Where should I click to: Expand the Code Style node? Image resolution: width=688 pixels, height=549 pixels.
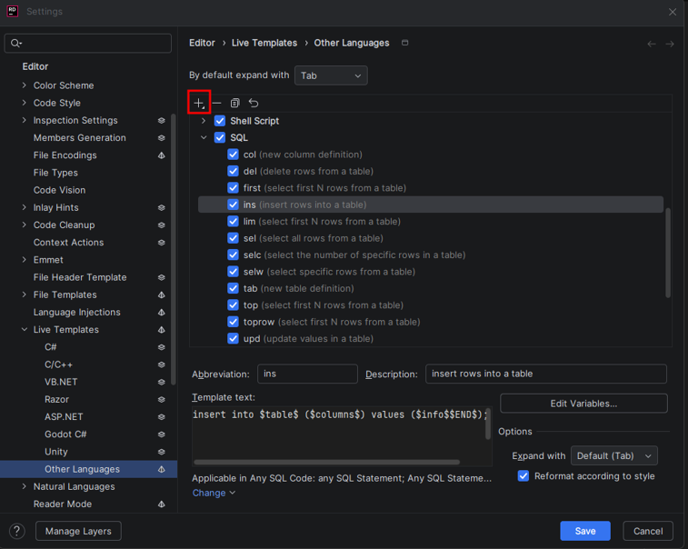(x=25, y=103)
